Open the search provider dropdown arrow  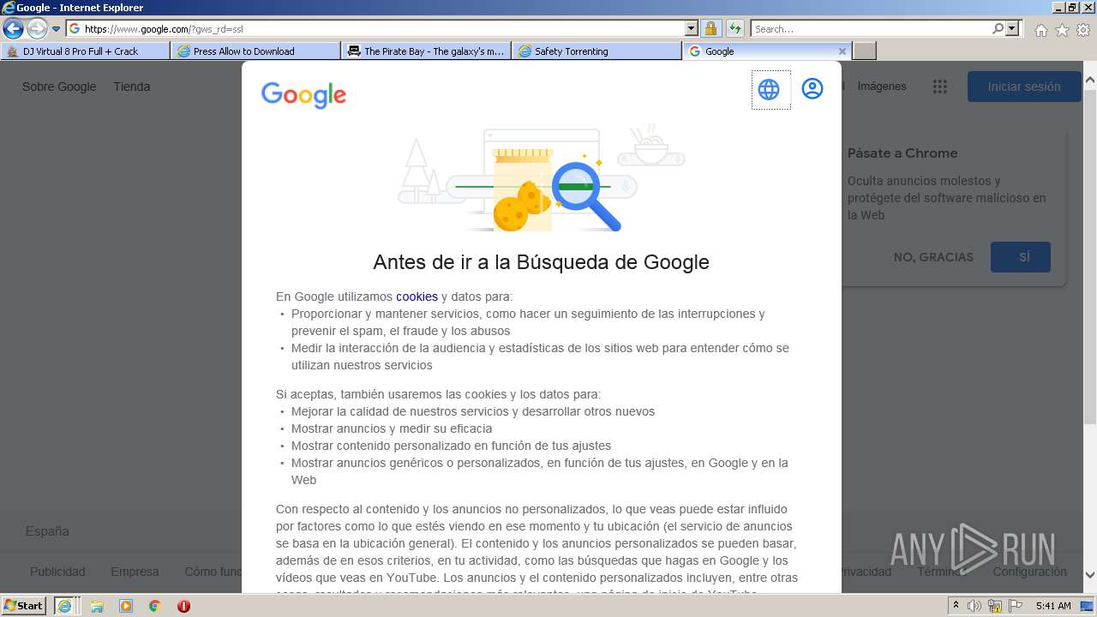tap(1013, 28)
